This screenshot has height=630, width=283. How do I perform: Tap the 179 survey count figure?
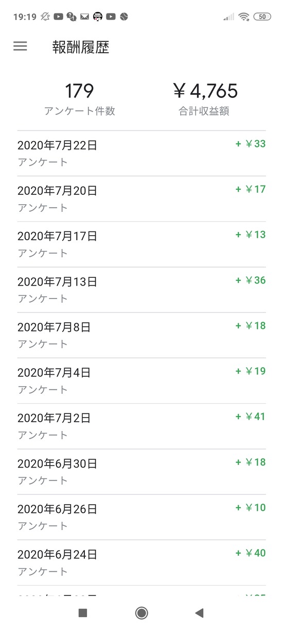pos(79,91)
